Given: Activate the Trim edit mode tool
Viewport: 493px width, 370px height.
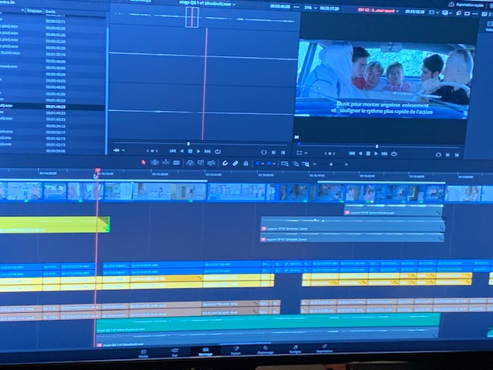Looking at the screenshot, I should click(154, 163).
